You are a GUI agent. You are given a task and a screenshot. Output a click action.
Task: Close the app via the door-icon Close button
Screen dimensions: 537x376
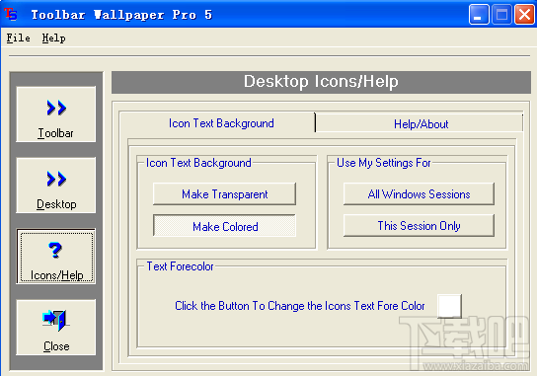56,328
